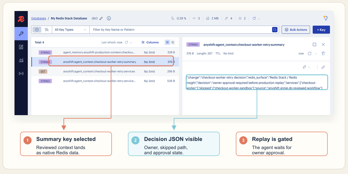Click the 328 B size cell
Screen dimensions: 348x174
pos(171,52)
